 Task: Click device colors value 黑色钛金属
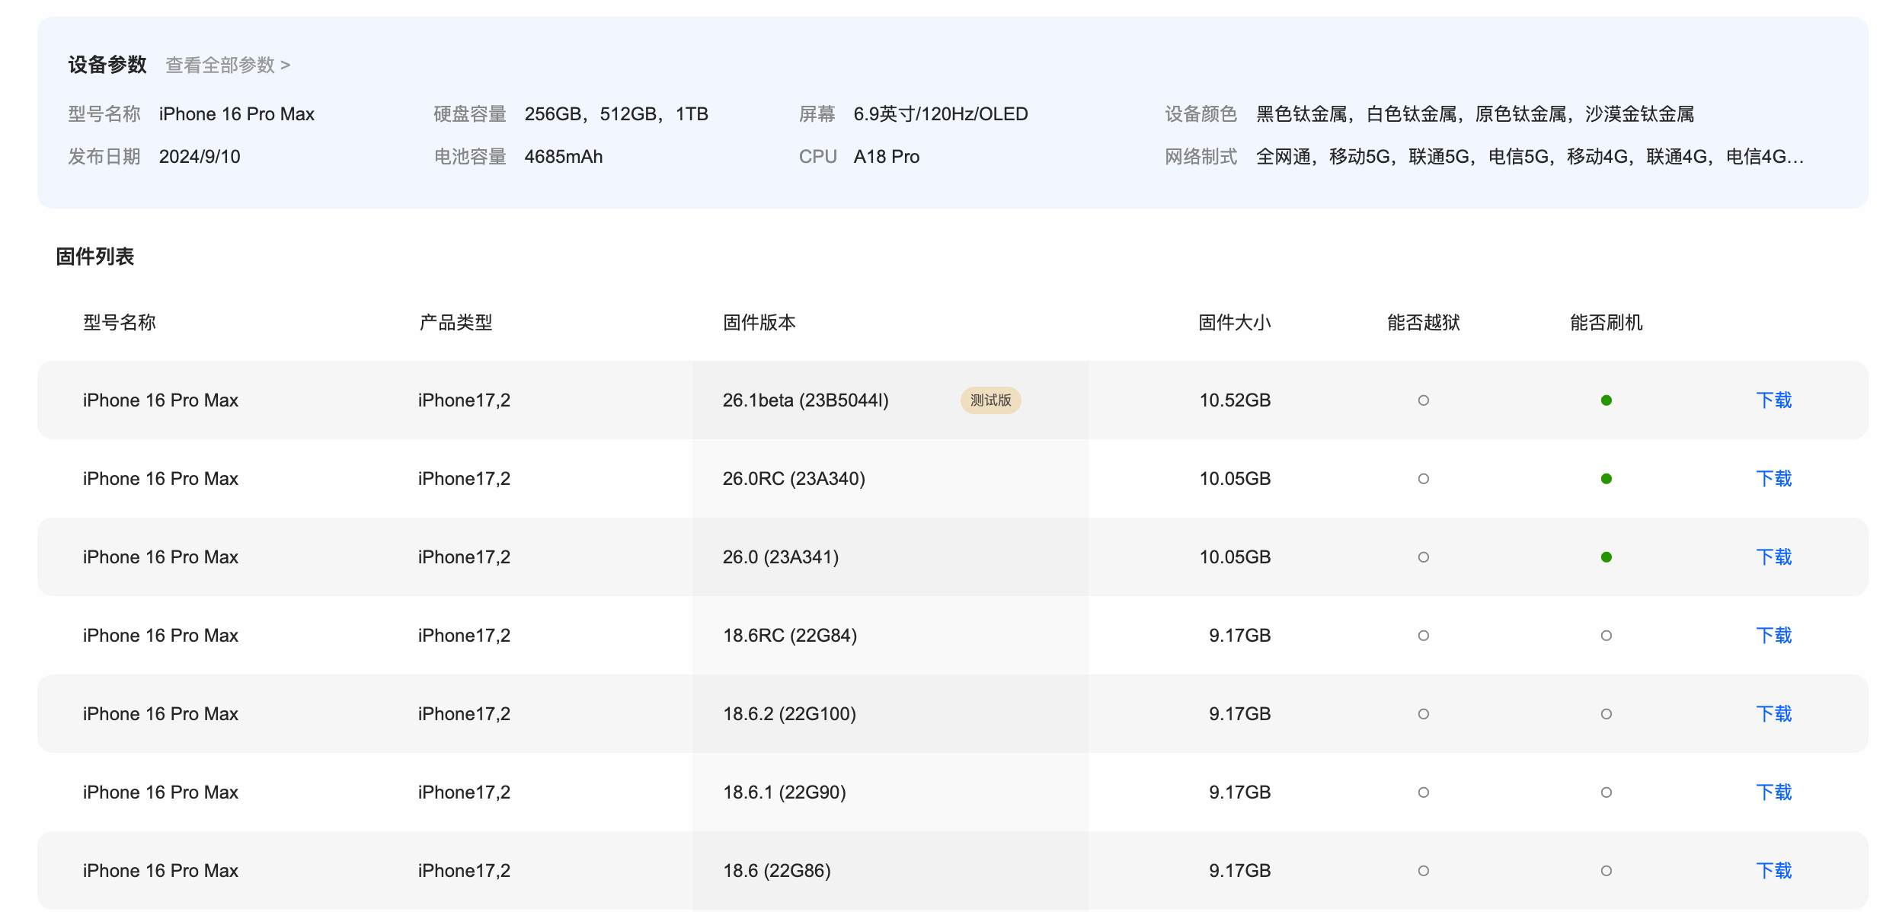[1301, 114]
